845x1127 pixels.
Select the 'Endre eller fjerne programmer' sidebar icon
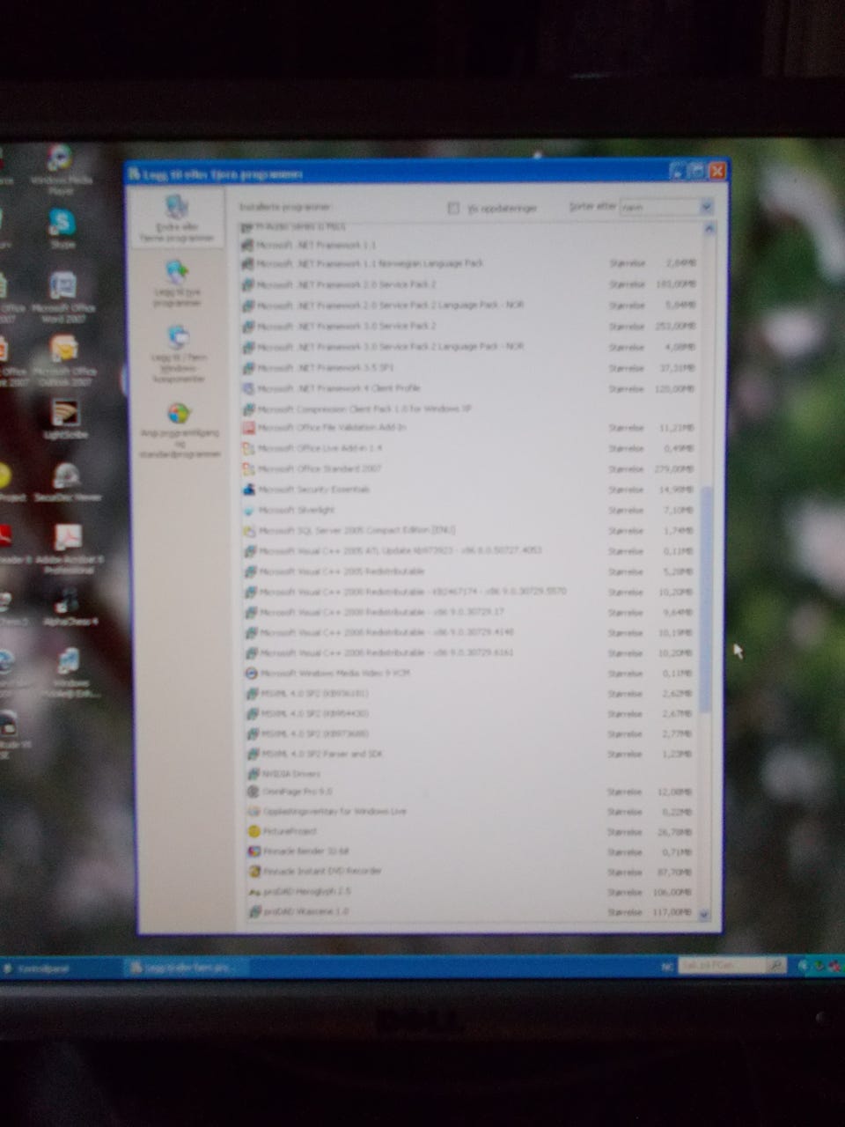(x=177, y=209)
